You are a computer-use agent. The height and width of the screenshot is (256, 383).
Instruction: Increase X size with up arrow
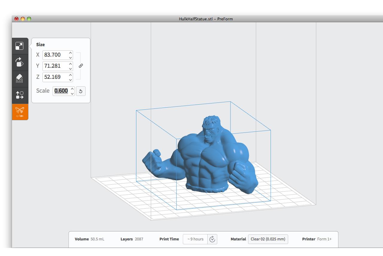tap(71, 53)
